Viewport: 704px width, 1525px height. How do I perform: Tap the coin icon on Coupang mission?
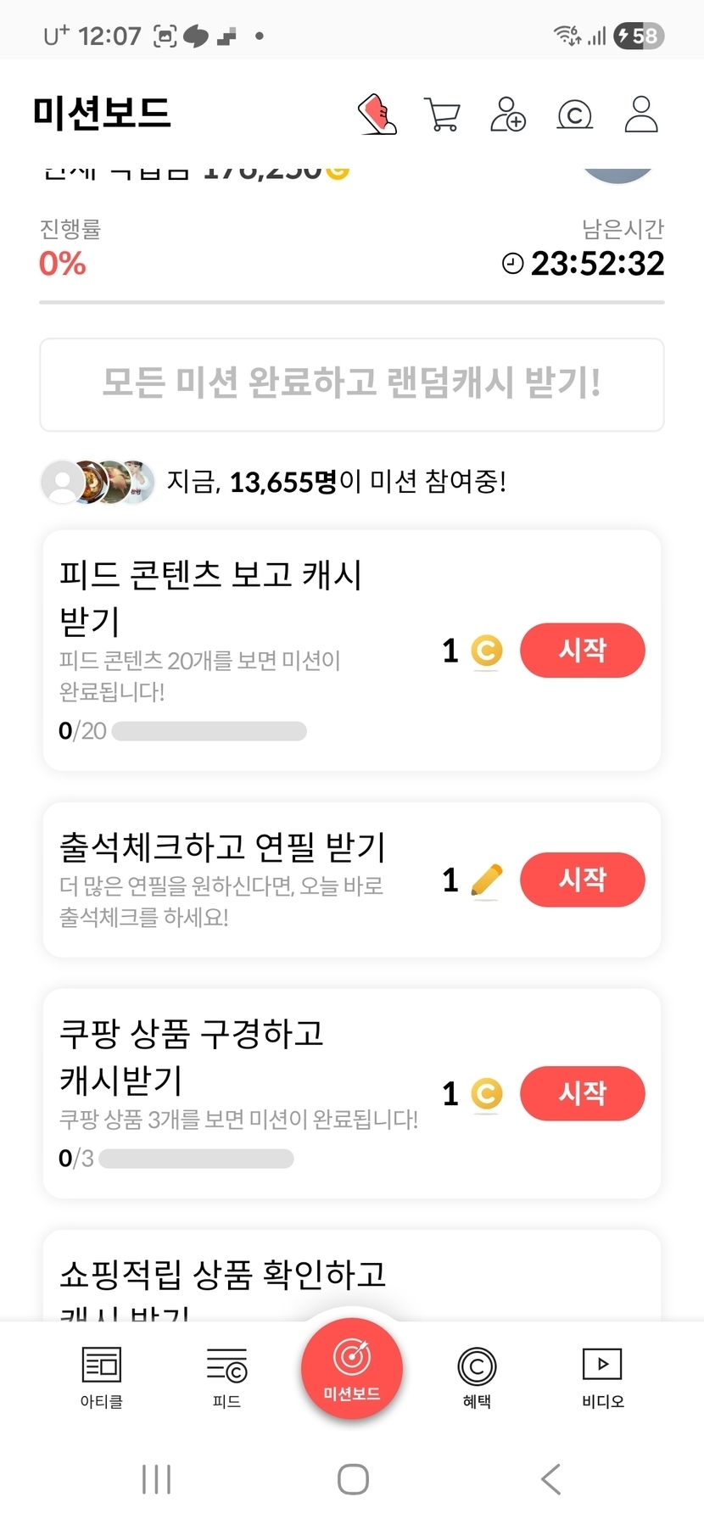point(486,1094)
